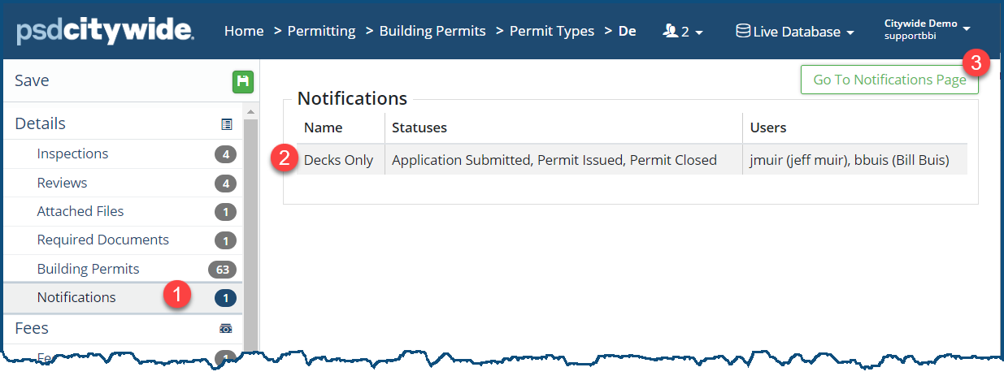Select Building Permits sidebar item
1004x376 pixels.
[x=89, y=269]
